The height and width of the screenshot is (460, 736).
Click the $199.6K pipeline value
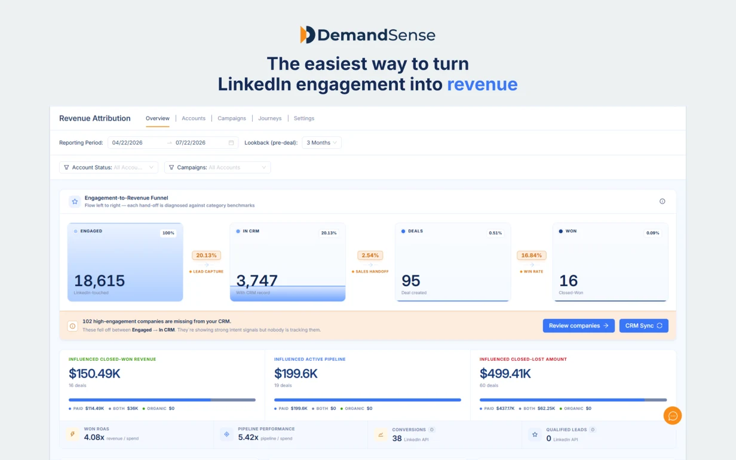click(296, 374)
